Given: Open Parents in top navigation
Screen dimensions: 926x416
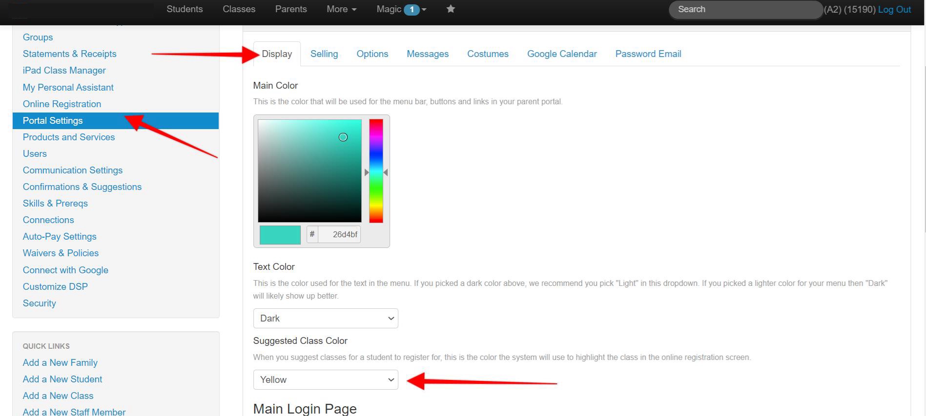Looking at the screenshot, I should pos(291,9).
